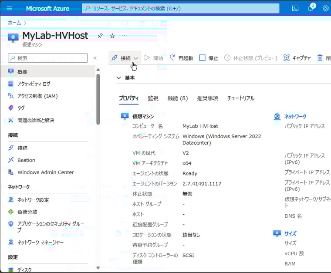This screenshot has width=331, height=273.
Task: Click sidebar scroll up arrow
Action: tap(98, 69)
